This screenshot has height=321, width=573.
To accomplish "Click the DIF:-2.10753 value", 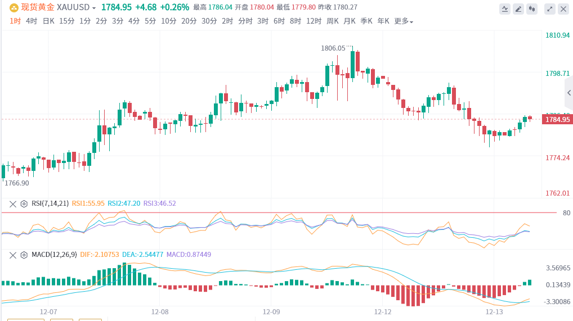I will [100, 255].
